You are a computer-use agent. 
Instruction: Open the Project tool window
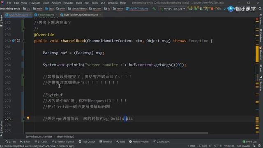(2, 20)
